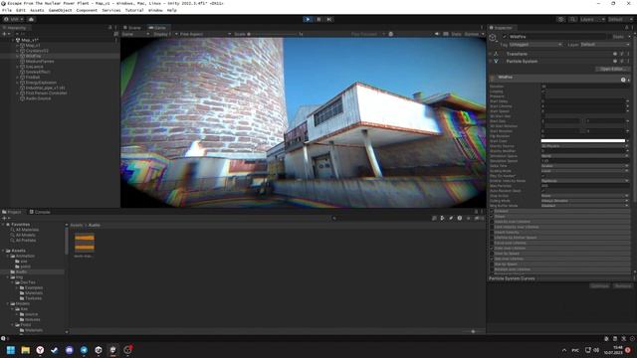Screen dimensions: 637x358
Task: Toggle the Play On Awake checkbox
Action: pos(543,176)
